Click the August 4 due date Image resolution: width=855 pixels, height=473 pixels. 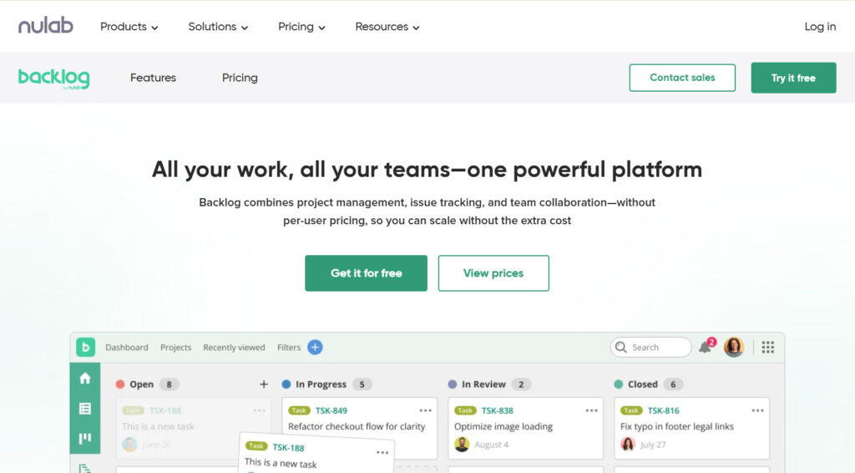coord(491,445)
